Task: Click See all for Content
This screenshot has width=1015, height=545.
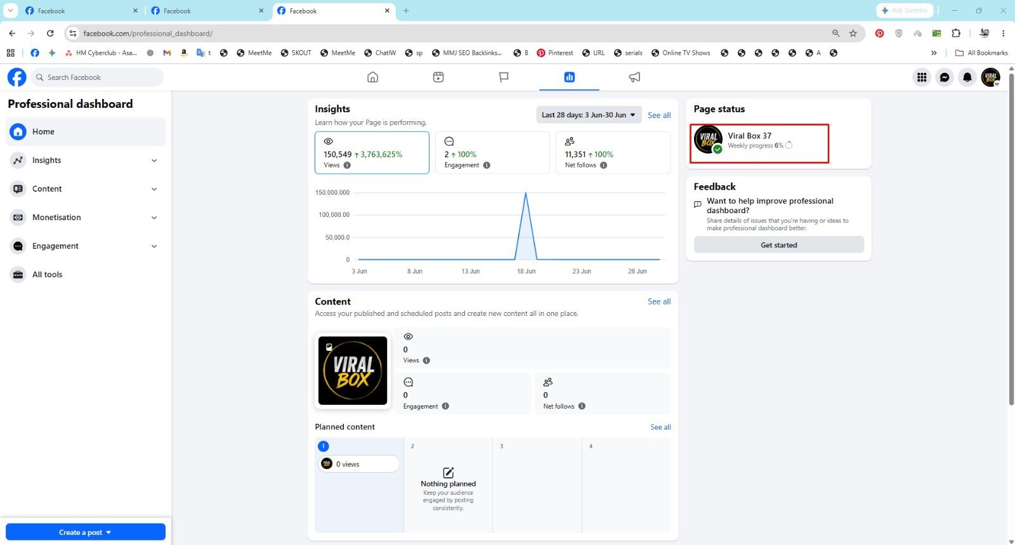Action: tap(659, 301)
